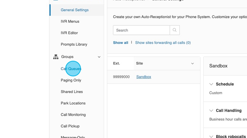Collapse the Call Handling section
This screenshot has width=247, height=138.
pyautogui.click(x=211, y=111)
